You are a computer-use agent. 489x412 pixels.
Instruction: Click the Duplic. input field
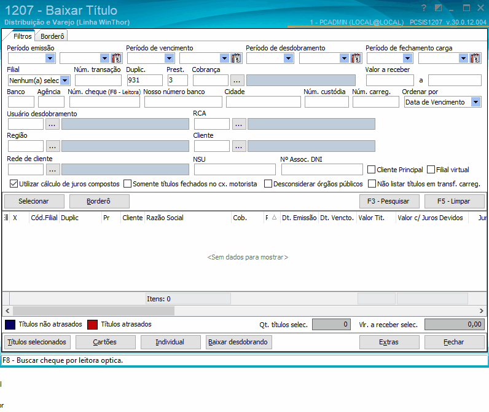point(144,80)
